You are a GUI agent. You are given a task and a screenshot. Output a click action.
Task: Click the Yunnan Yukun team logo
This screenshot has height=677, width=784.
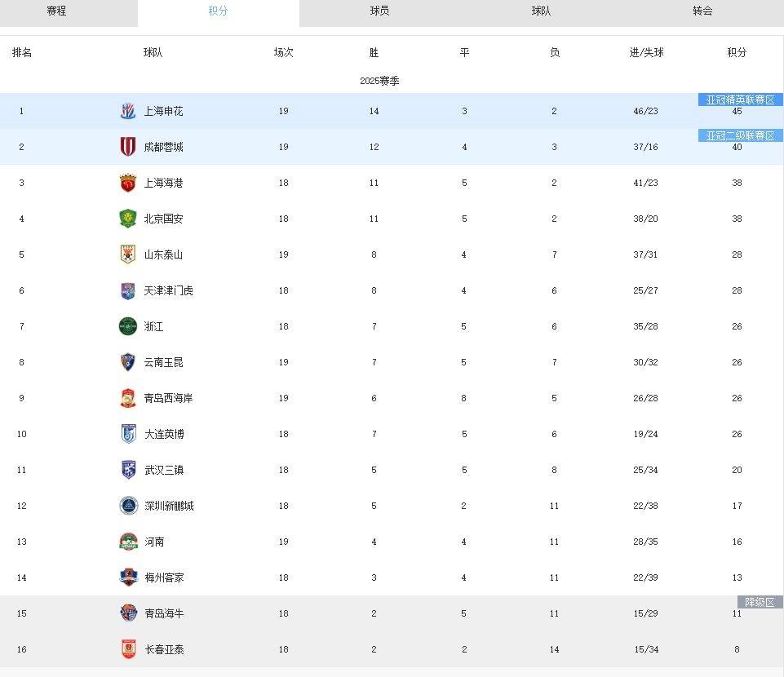(128, 362)
